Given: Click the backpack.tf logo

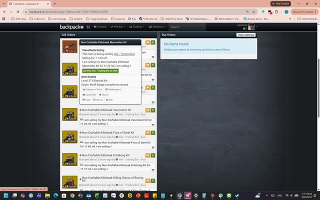Looking at the screenshot, I should (x=71, y=27).
